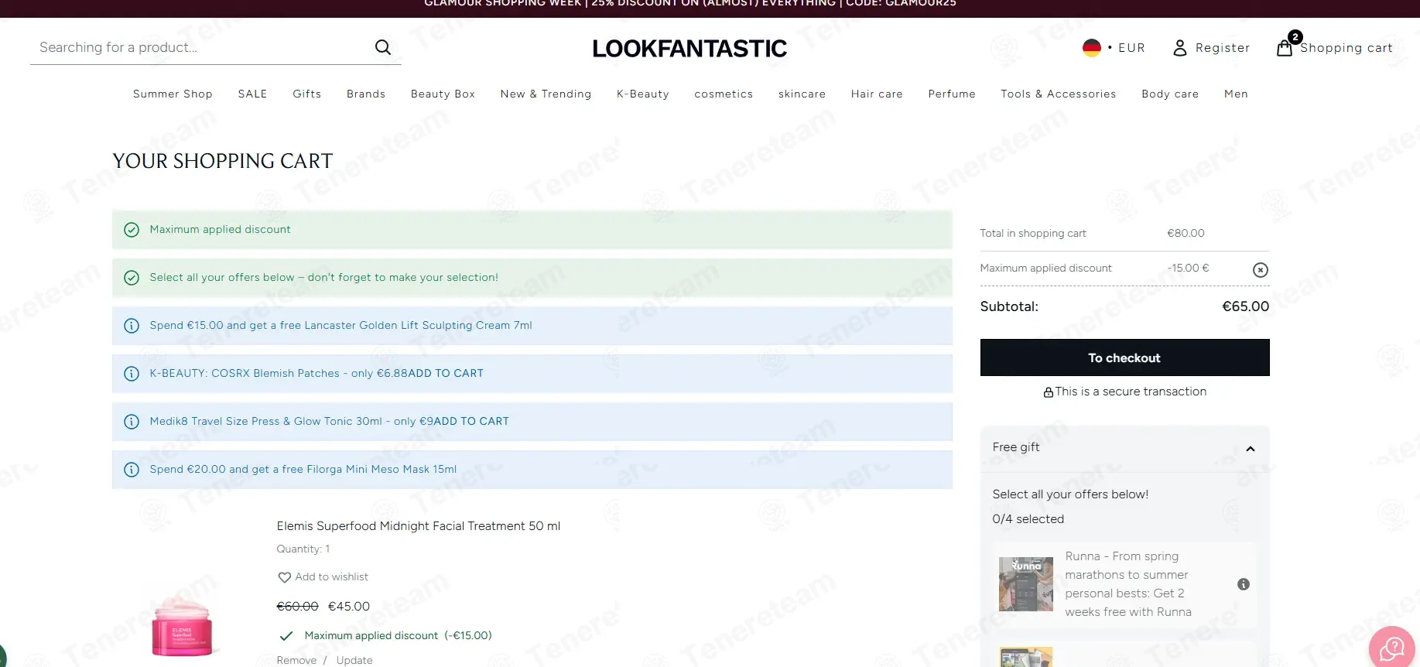Open the Men menu
1420x667 pixels.
click(x=1236, y=94)
